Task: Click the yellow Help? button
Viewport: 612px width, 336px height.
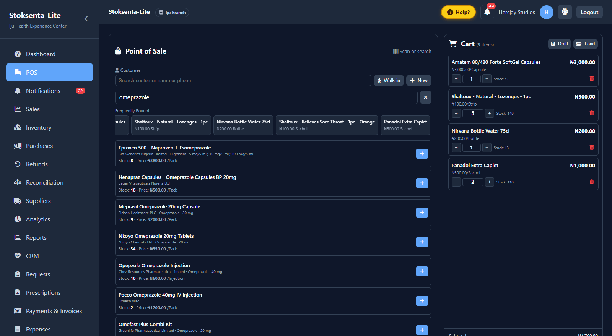Action: [x=458, y=12]
